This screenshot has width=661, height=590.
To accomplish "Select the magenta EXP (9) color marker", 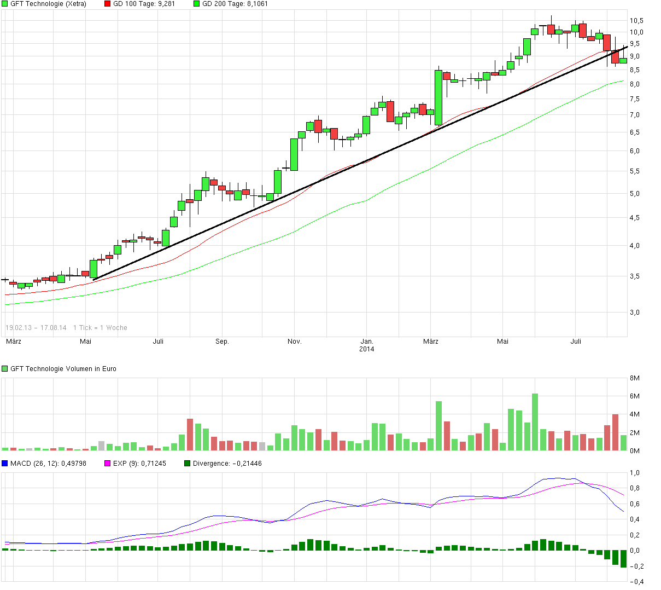I will pyautogui.click(x=106, y=463).
